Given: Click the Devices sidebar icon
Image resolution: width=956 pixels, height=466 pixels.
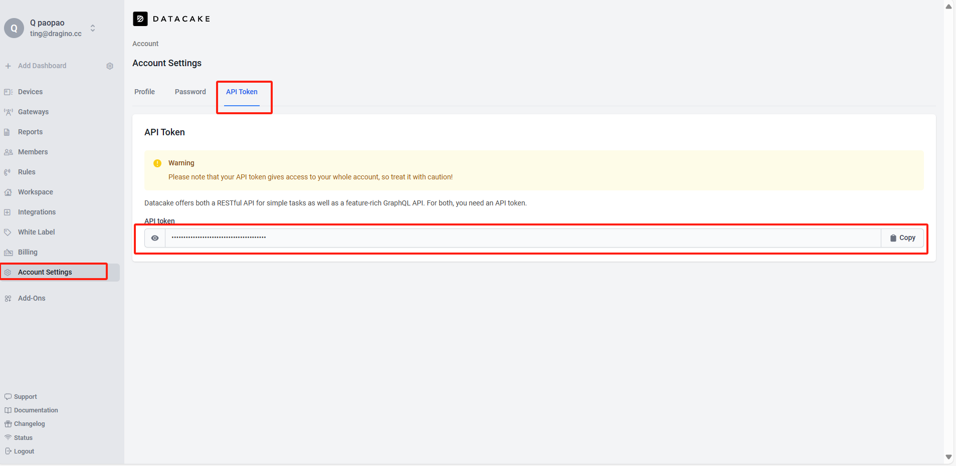Looking at the screenshot, I should coord(8,92).
